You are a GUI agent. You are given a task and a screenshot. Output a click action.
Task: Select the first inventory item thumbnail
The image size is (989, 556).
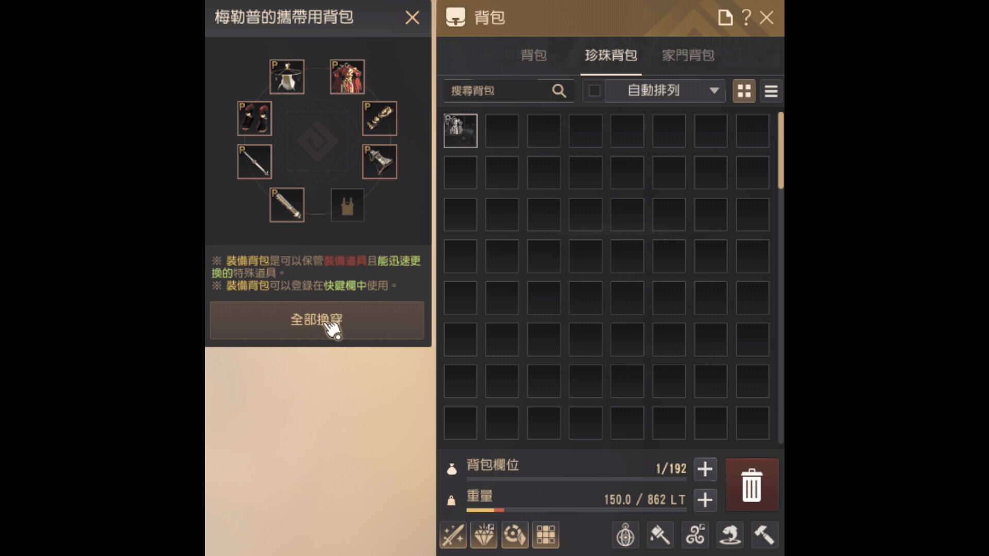tap(461, 131)
